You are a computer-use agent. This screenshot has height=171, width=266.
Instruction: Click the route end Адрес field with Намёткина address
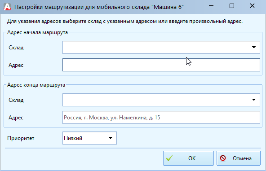[161, 118]
